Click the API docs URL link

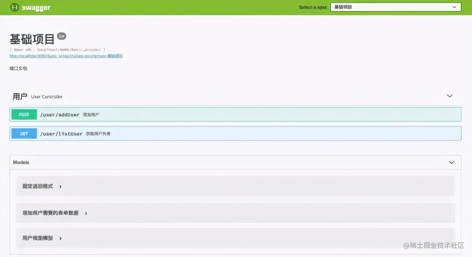(x=66, y=56)
